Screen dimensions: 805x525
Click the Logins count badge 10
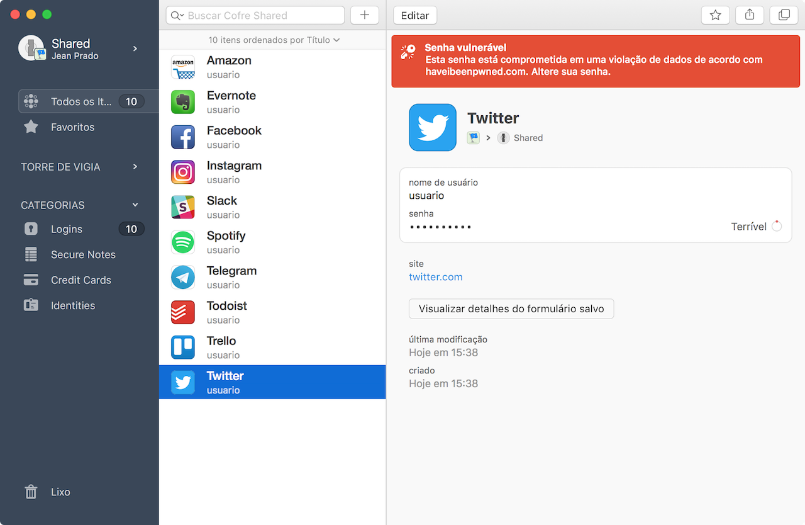(x=131, y=229)
